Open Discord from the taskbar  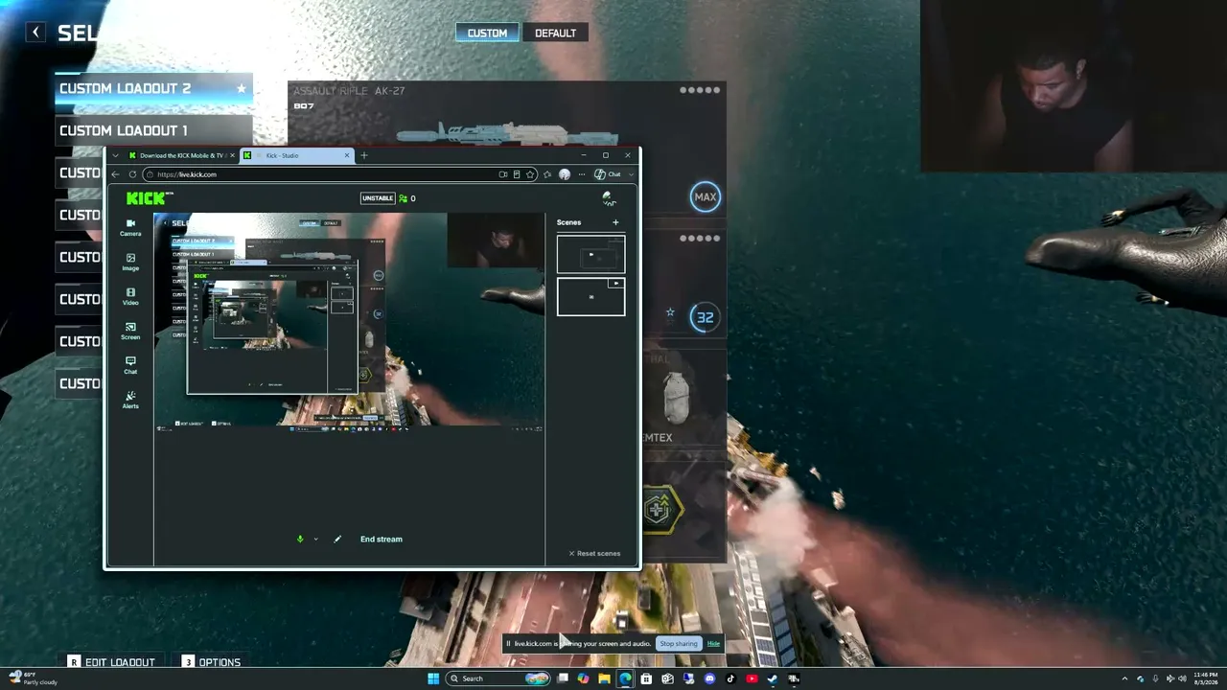(x=709, y=678)
